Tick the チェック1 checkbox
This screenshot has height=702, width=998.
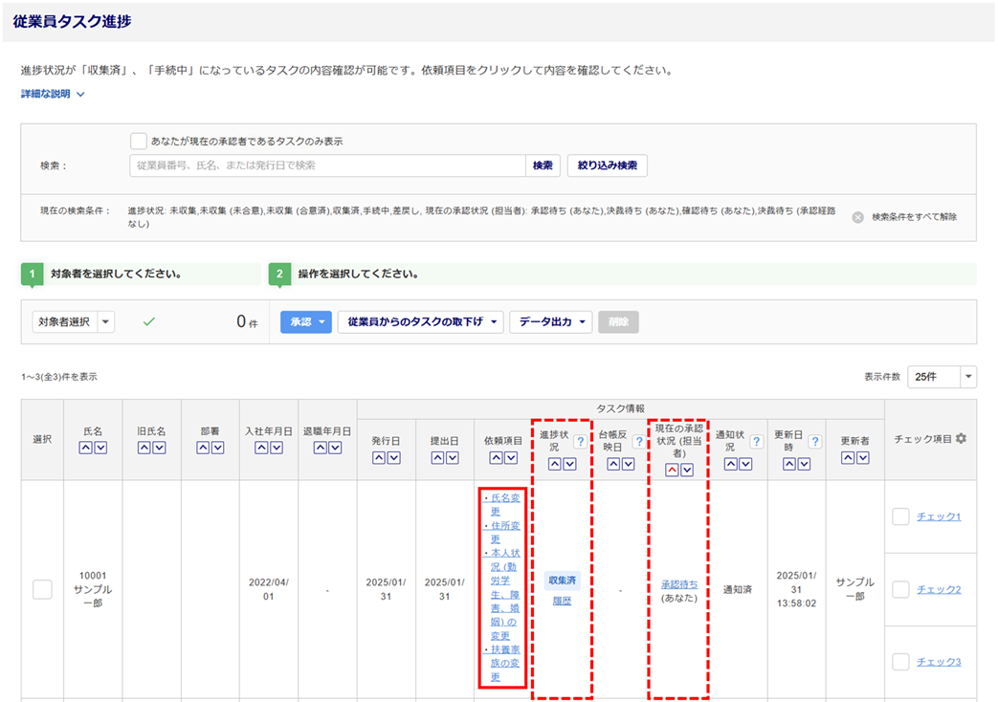tap(900, 516)
